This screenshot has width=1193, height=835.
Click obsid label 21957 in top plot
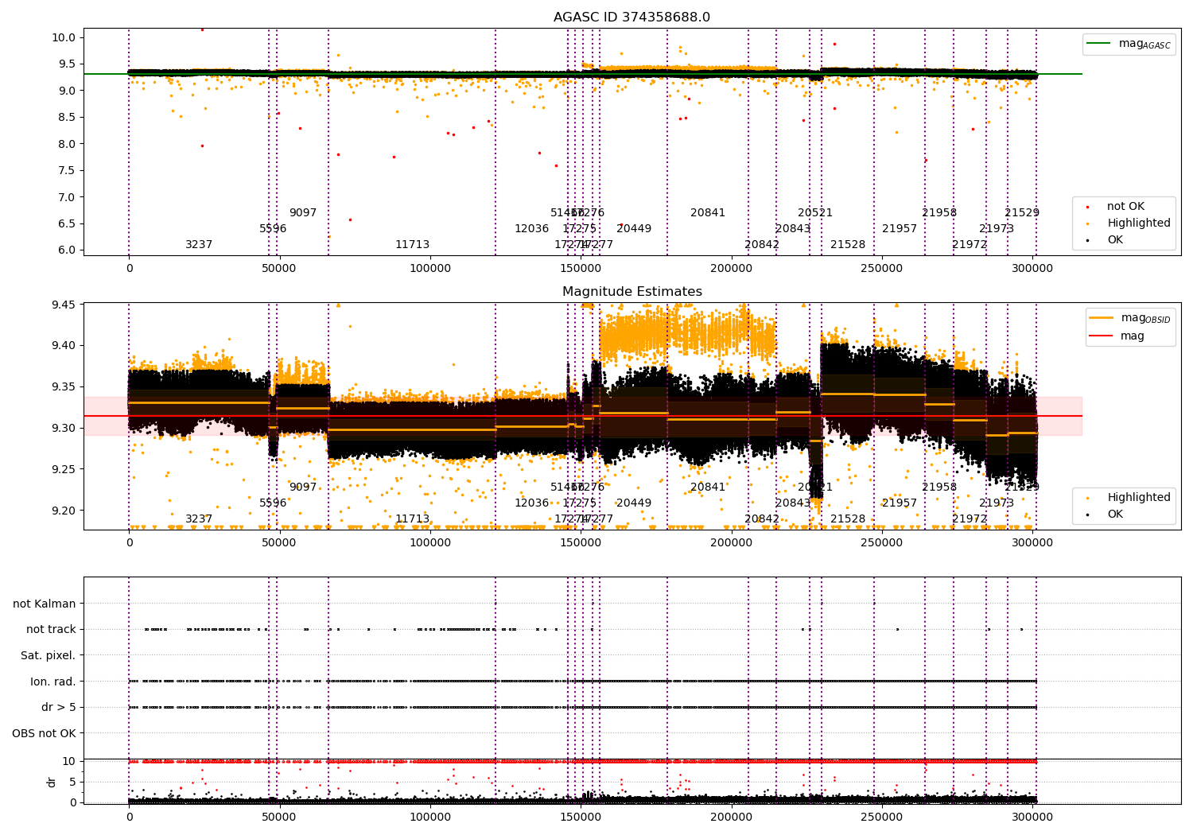coord(900,229)
